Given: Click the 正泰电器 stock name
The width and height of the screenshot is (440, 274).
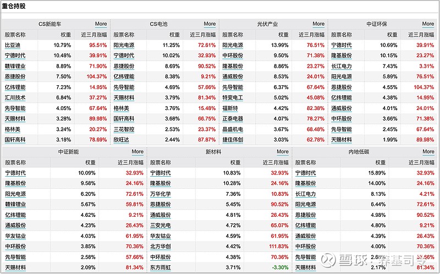Looking at the screenshot, I should 233,119.
